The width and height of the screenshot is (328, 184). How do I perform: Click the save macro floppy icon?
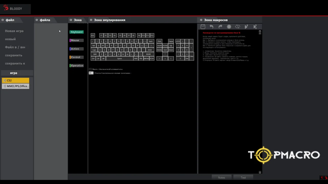point(203,27)
